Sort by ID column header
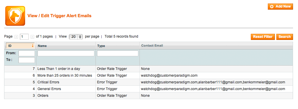 20,45
